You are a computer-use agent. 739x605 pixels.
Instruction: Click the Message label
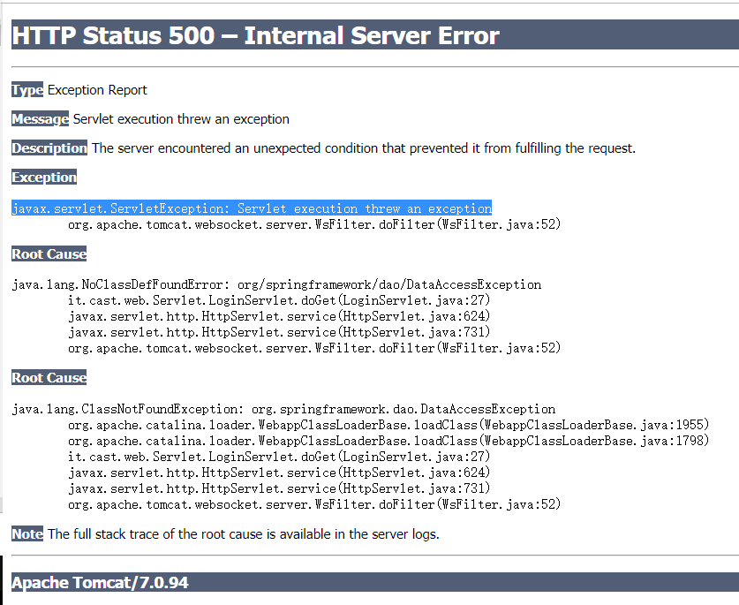[39, 118]
